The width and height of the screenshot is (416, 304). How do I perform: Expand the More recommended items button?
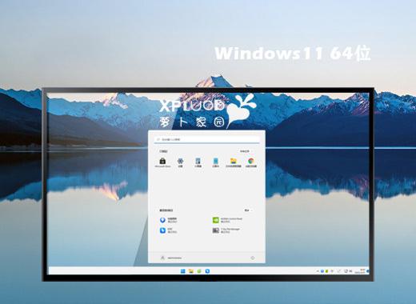coord(248,210)
